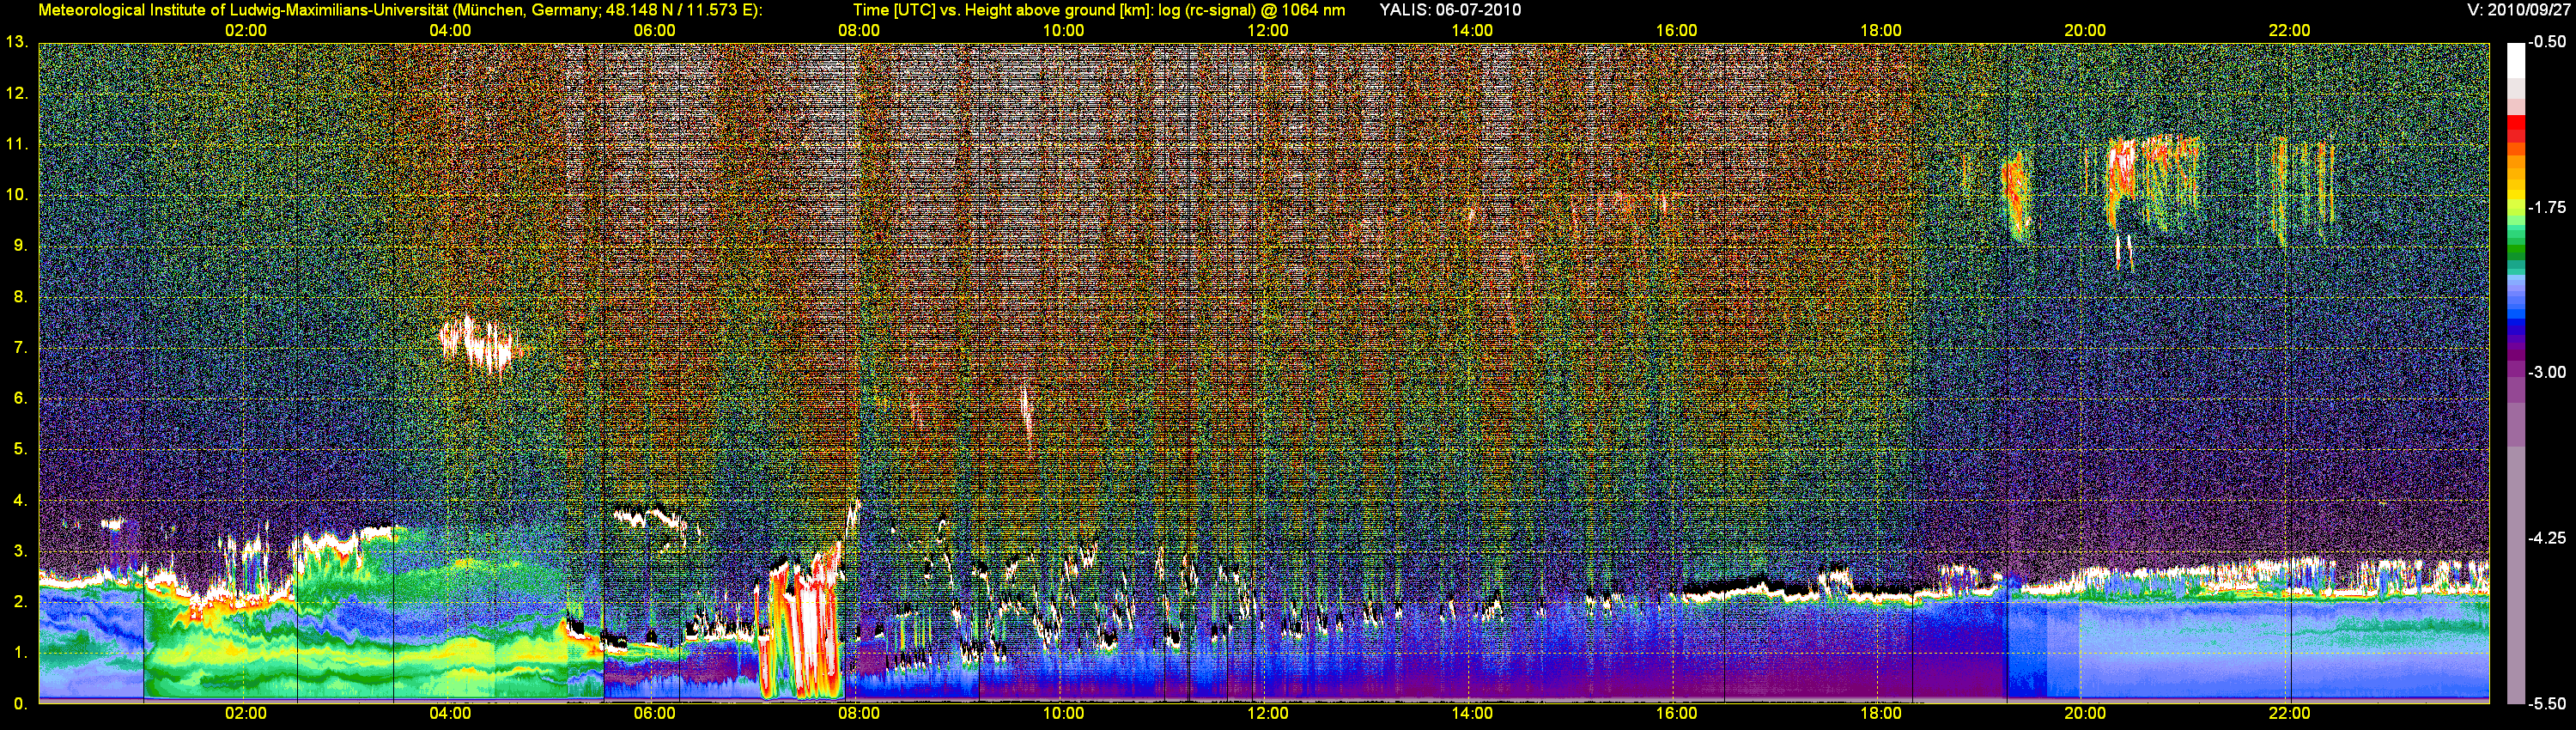Pick the white top of the colorbar

[x=2515, y=58]
